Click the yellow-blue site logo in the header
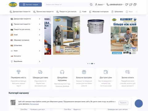The width and height of the screenshot is (148, 111). [x=13, y=5]
